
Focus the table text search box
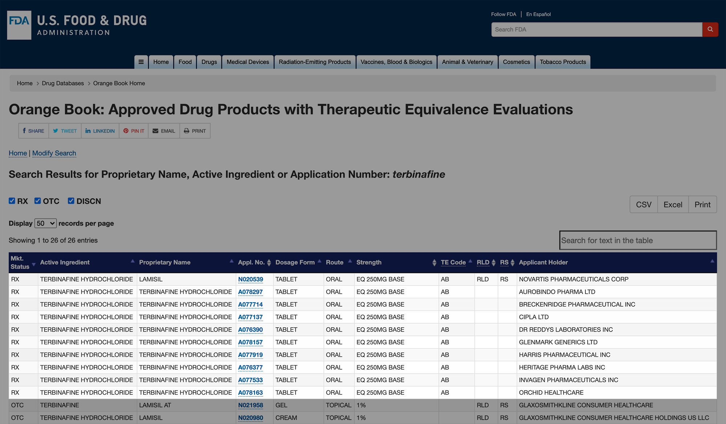[638, 240]
